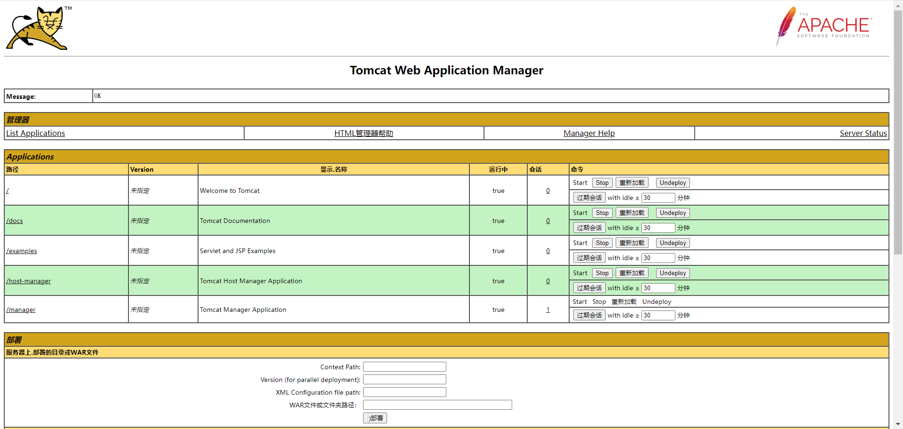Click idle minutes field for root application
903x429 pixels.
click(658, 198)
